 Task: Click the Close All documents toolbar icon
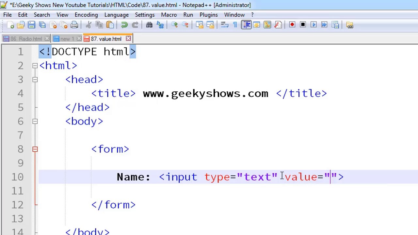[64, 25]
